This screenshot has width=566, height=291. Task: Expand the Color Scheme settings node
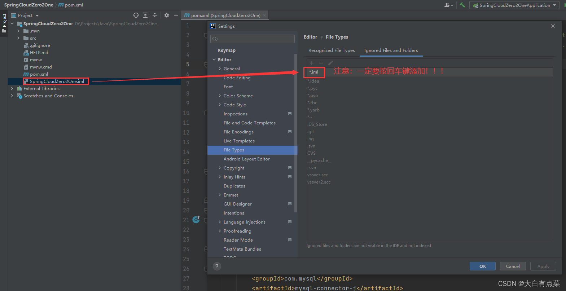pos(220,96)
